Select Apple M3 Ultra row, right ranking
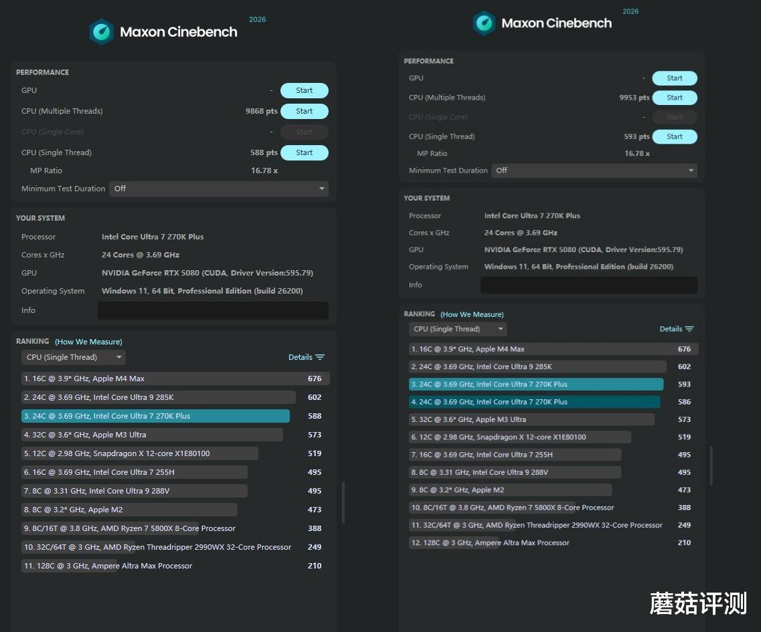Image resolution: width=761 pixels, height=632 pixels. tap(554, 419)
